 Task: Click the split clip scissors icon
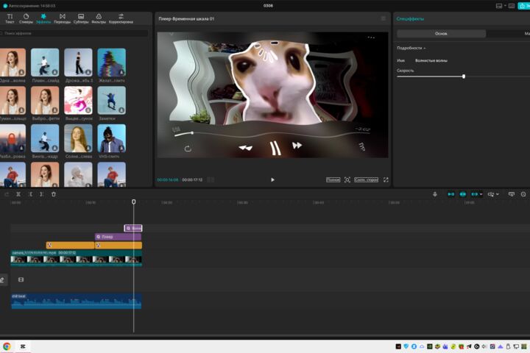(x=18, y=194)
